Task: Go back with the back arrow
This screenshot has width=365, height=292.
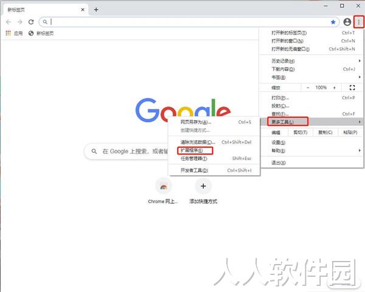Action: point(9,22)
